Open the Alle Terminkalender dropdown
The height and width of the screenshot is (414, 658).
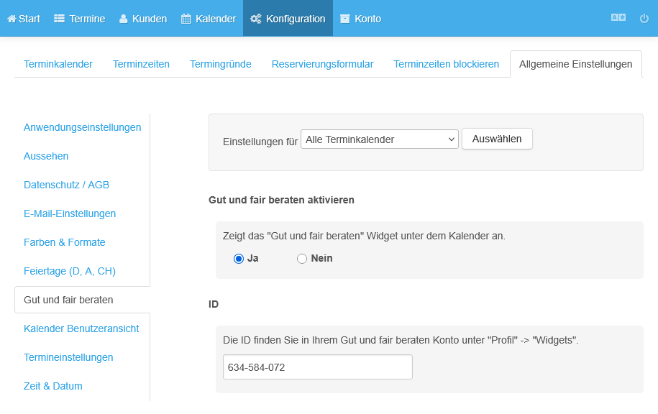[380, 139]
